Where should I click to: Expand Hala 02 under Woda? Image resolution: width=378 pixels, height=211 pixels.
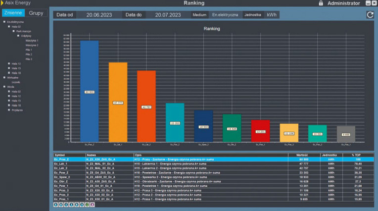point(9,92)
